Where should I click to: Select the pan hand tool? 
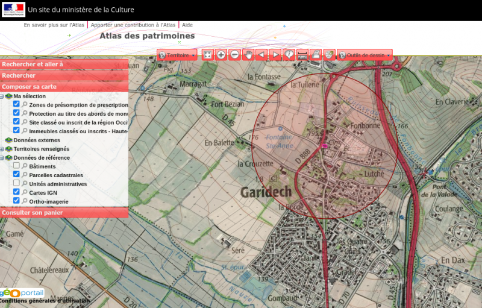tap(248, 55)
